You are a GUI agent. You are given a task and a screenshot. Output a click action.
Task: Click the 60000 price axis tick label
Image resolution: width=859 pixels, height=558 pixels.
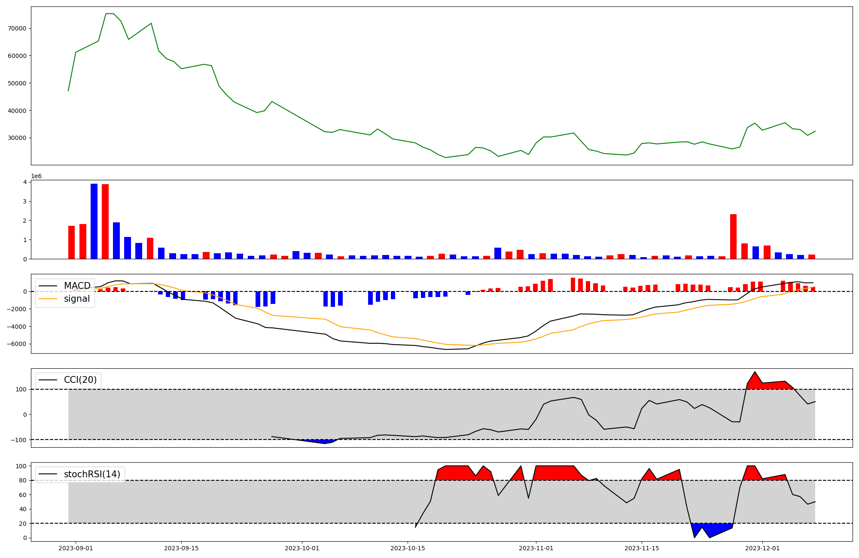(18, 56)
